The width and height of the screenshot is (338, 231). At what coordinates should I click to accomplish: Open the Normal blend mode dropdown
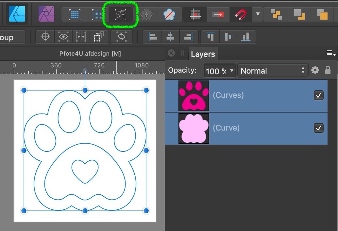(x=272, y=71)
